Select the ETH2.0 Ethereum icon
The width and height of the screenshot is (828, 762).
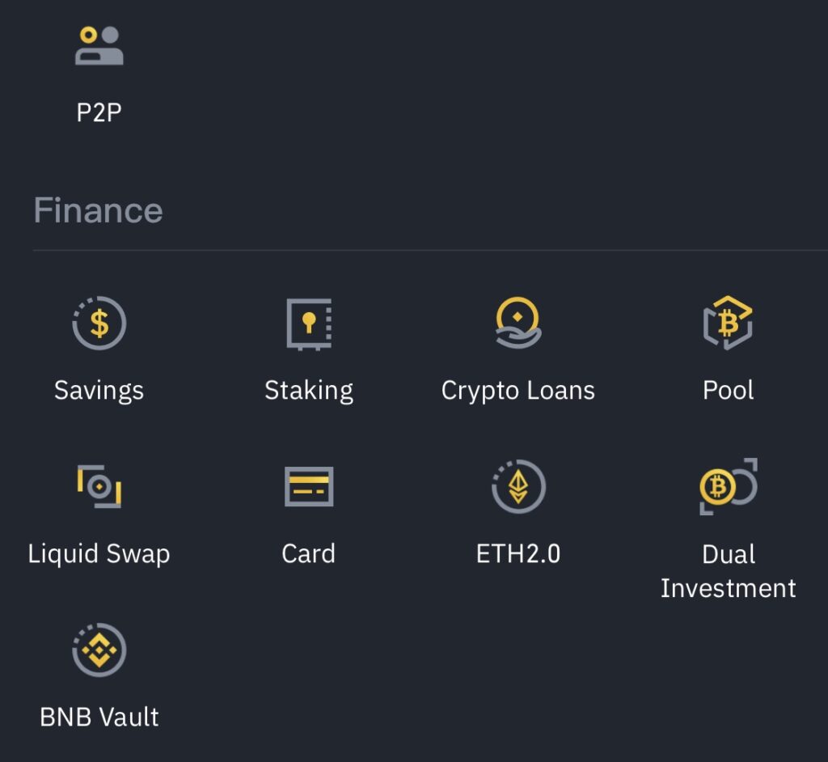pyautogui.click(x=518, y=486)
